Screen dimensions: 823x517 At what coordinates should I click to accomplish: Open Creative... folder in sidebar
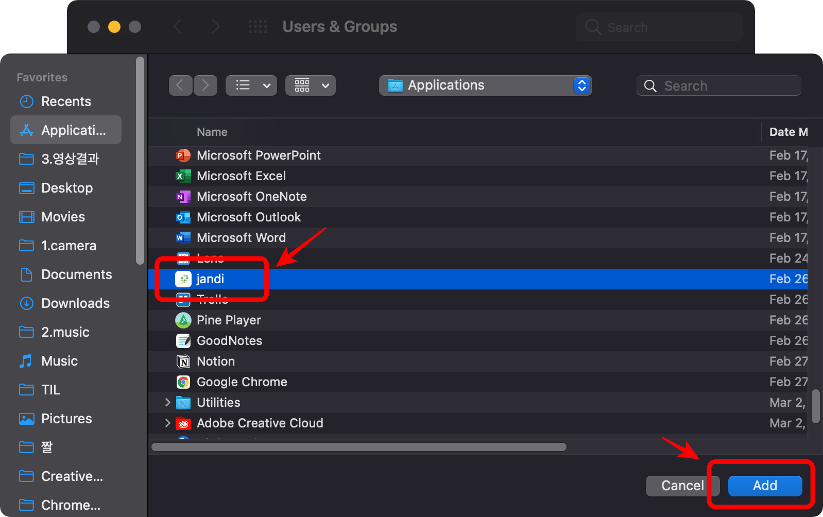point(66,476)
